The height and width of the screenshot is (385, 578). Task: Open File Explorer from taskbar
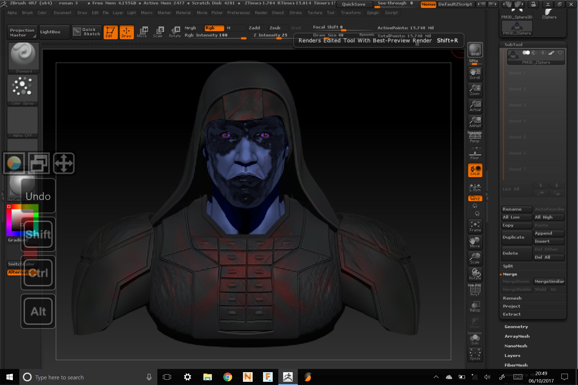click(x=208, y=377)
